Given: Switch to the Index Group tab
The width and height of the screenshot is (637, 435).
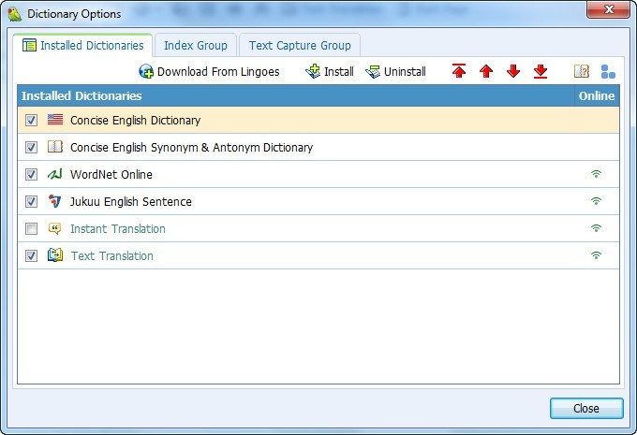Looking at the screenshot, I should pos(196,45).
